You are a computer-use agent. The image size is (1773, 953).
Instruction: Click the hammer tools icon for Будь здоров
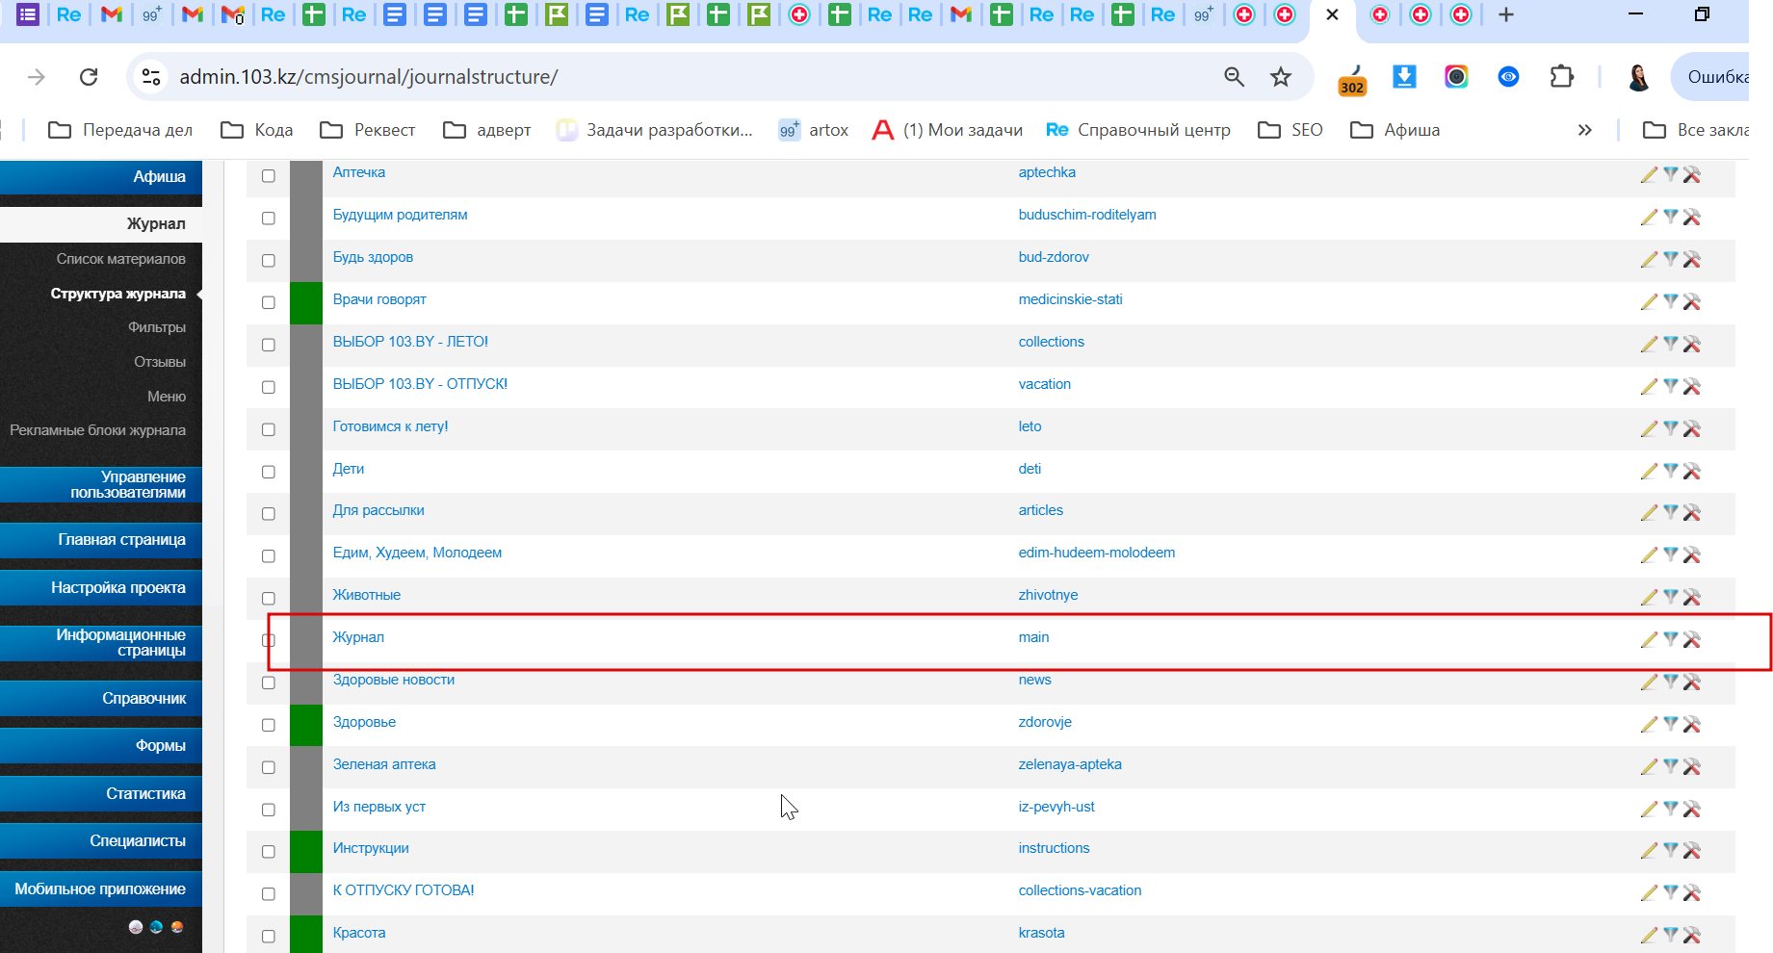tap(1692, 259)
